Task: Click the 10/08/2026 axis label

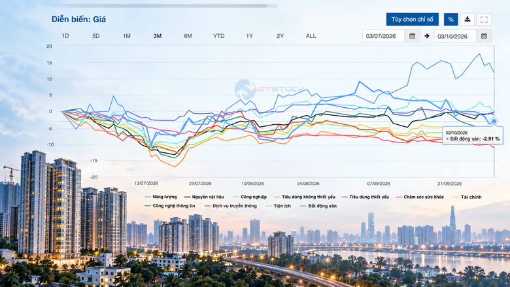Action: coord(253,184)
